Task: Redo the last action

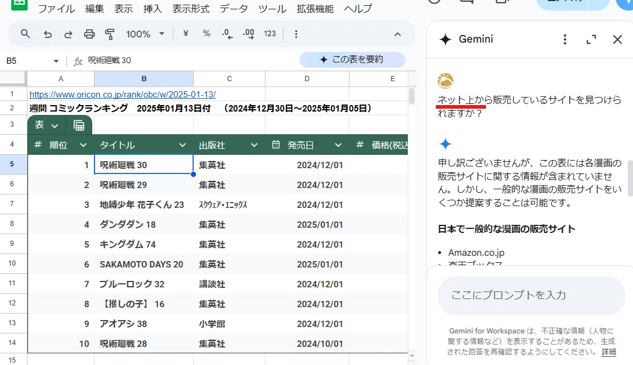Action: [68, 34]
